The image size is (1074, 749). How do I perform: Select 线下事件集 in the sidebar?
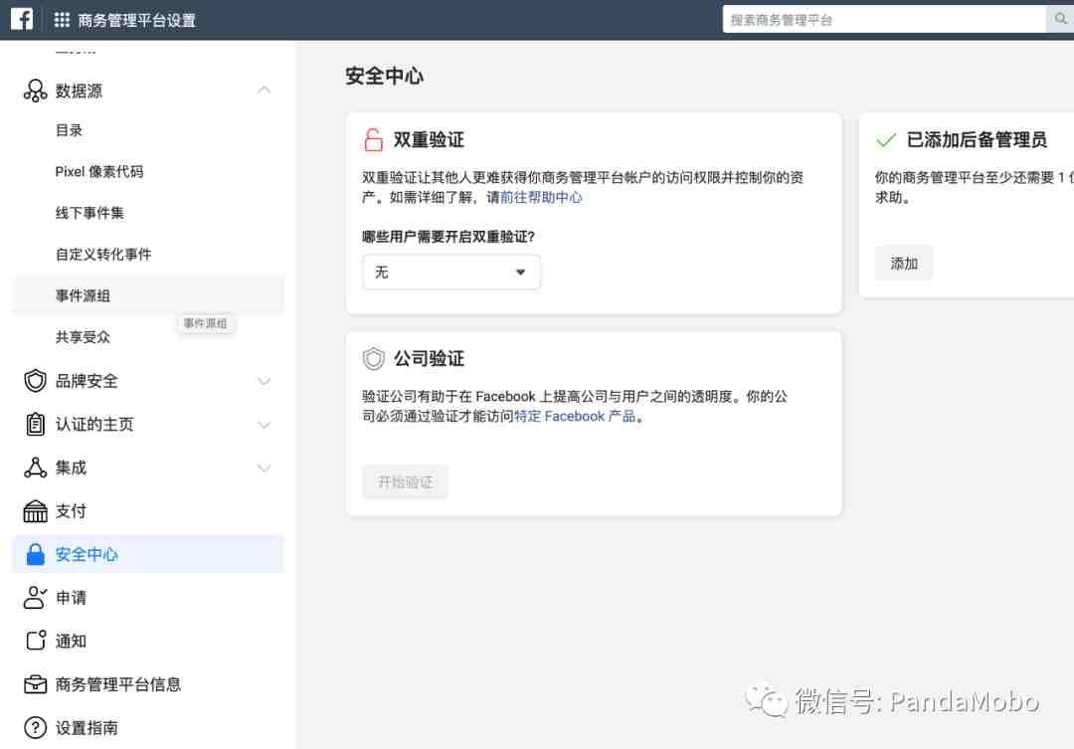[x=89, y=213]
